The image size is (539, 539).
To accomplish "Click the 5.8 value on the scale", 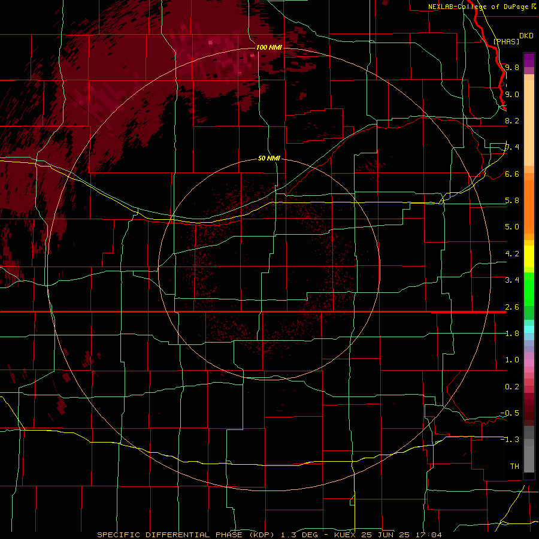I will [512, 201].
